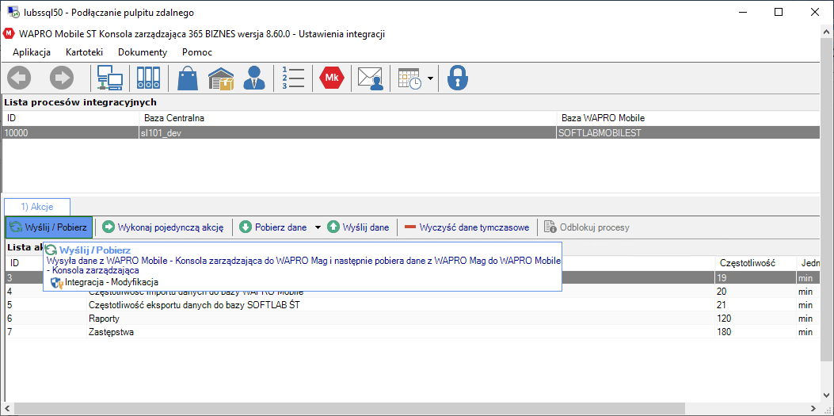Click the Odblokuj procesy button

(587, 227)
